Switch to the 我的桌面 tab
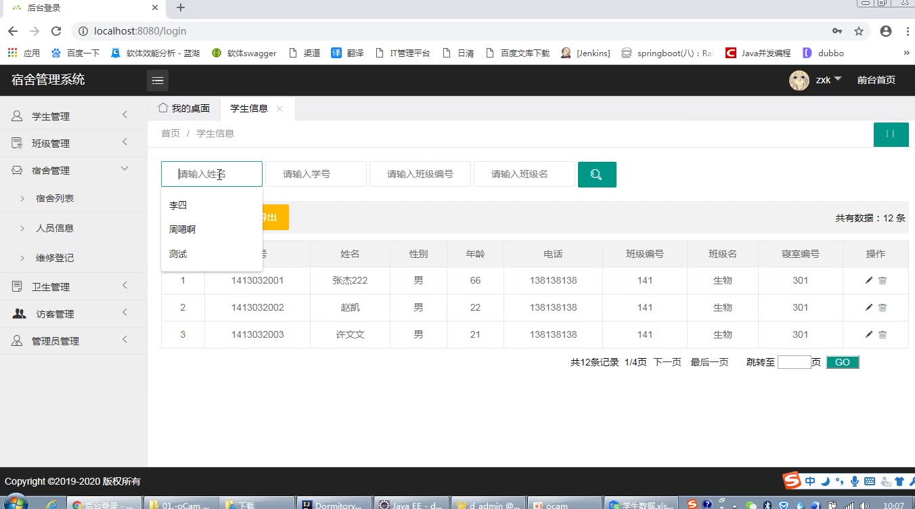The height and width of the screenshot is (509, 915). click(x=184, y=108)
